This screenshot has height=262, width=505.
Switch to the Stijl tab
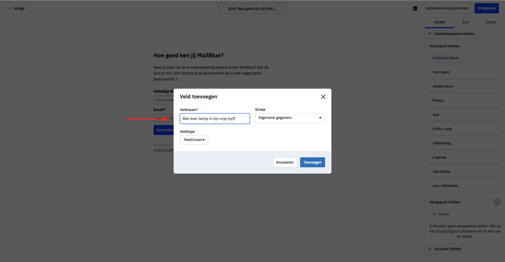pos(466,22)
